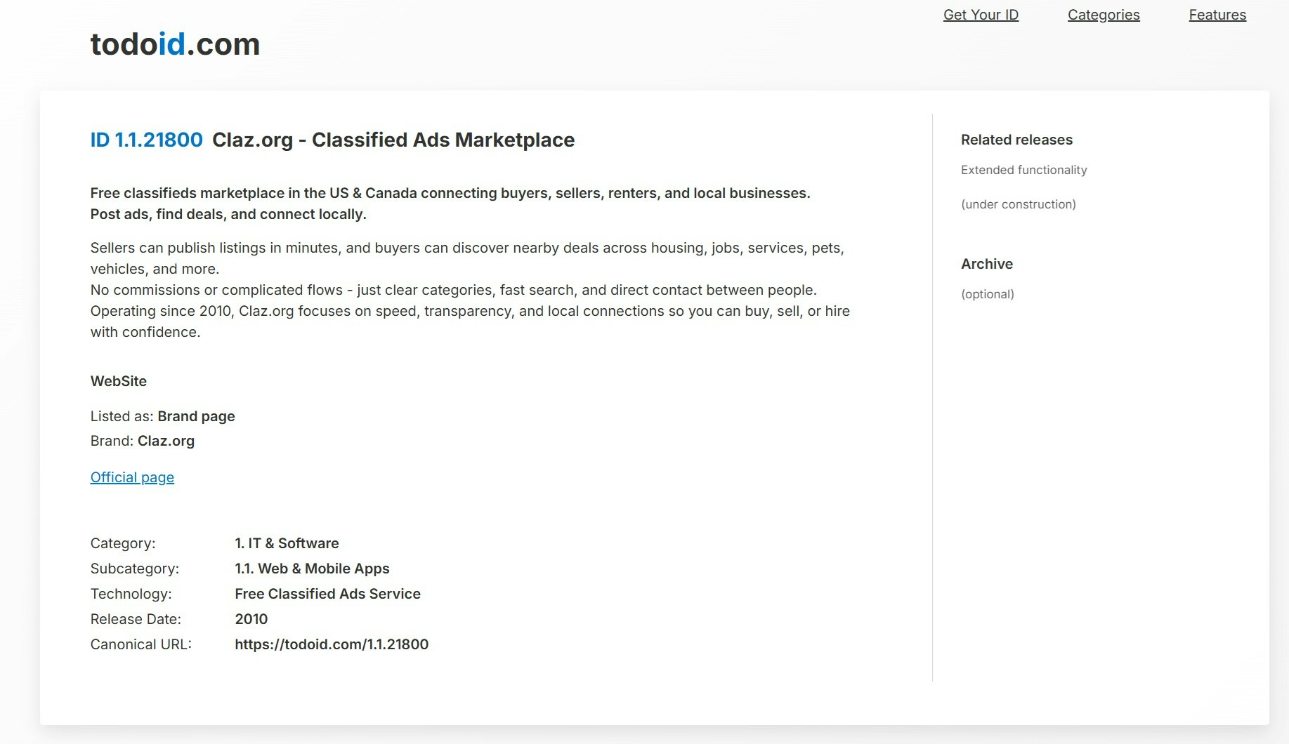Screen dimensions: 1289x744
Task: Click the Related releases heading
Action: (x=1016, y=139)
